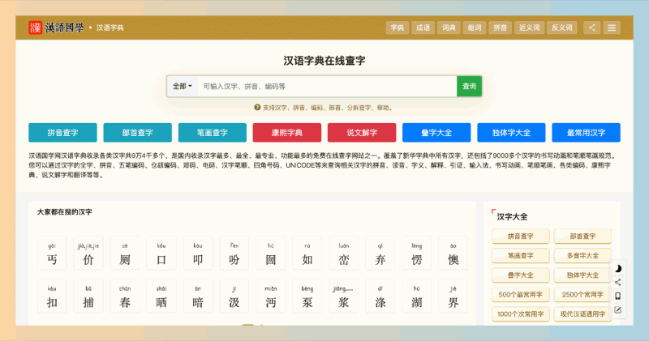Click the blue 独体字大全 button

pyautogui.click(x=511, y=133)
